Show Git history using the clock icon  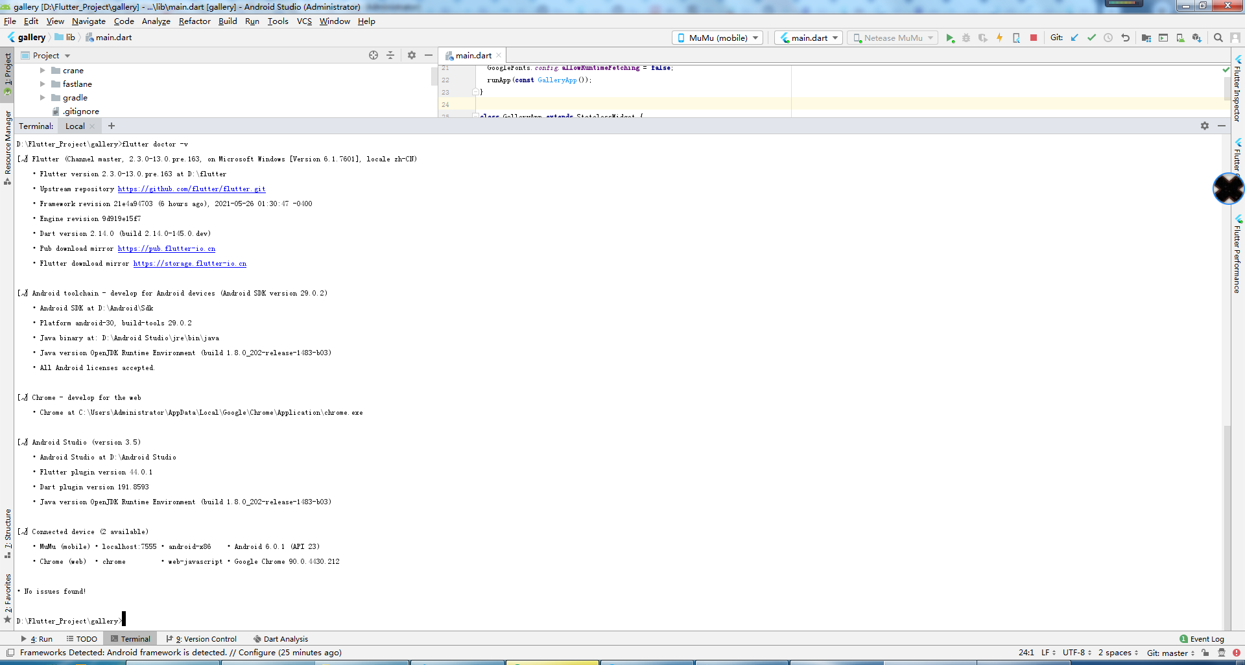[1108, 38]
